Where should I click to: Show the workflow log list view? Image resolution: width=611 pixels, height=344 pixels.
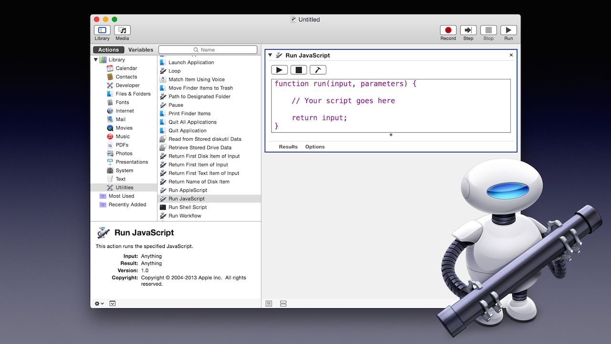[269, 303]
